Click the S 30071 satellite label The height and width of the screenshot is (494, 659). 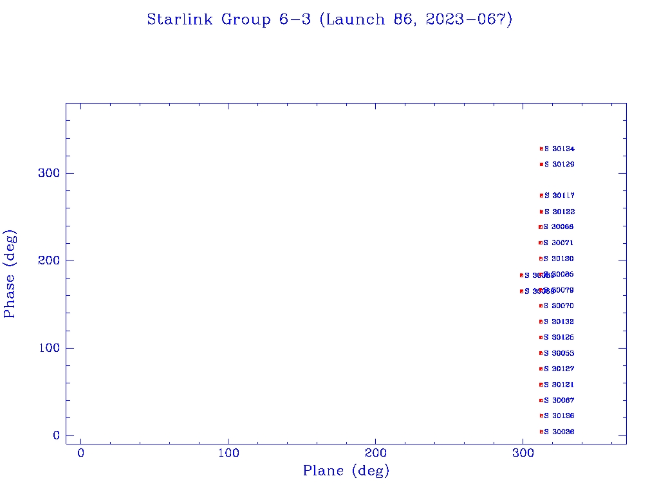[x=559, y=242]
